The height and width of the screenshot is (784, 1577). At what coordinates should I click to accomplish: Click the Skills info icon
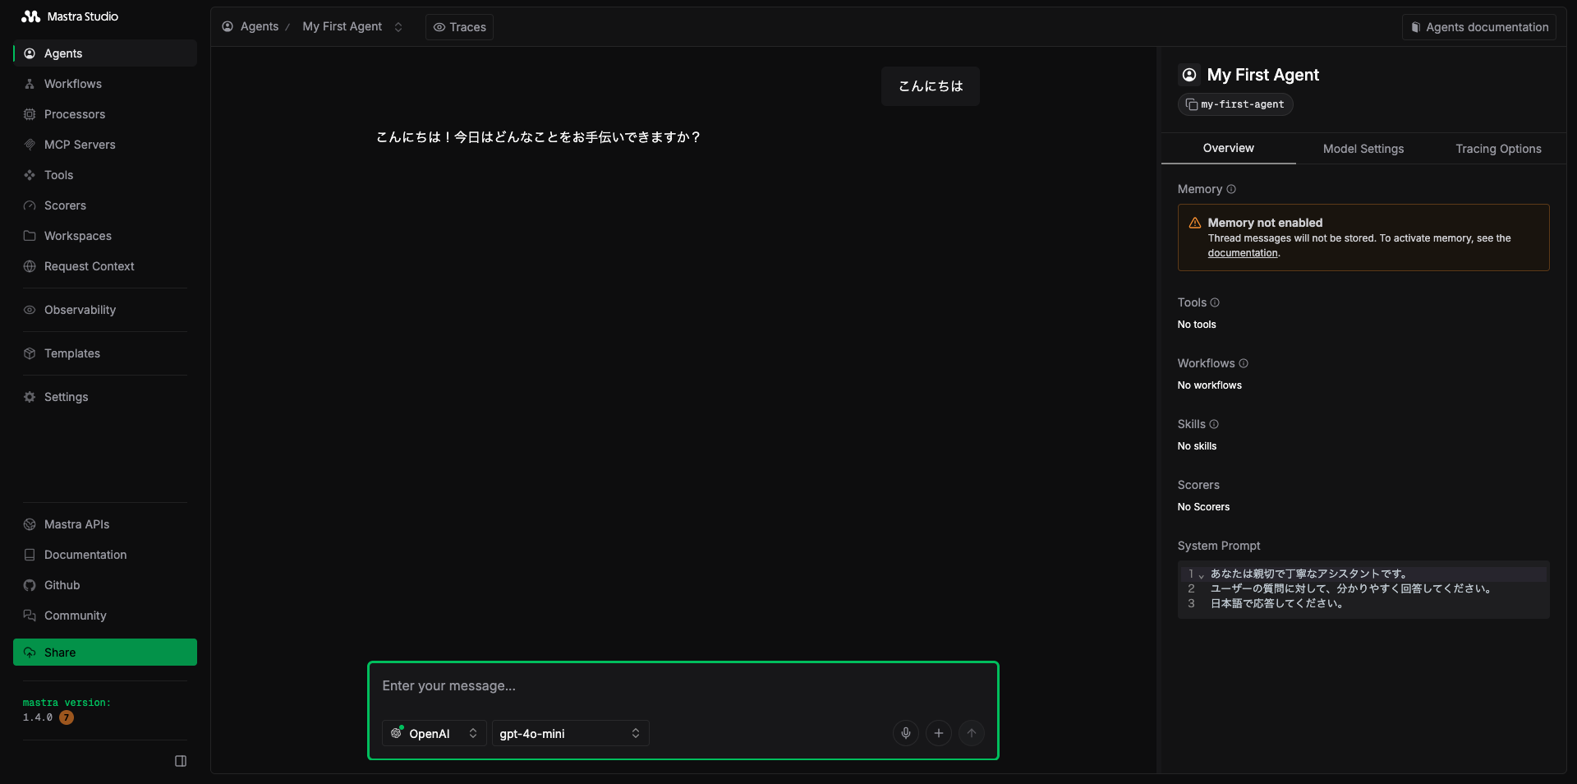pyautogui.click(x=1214, y=424)
